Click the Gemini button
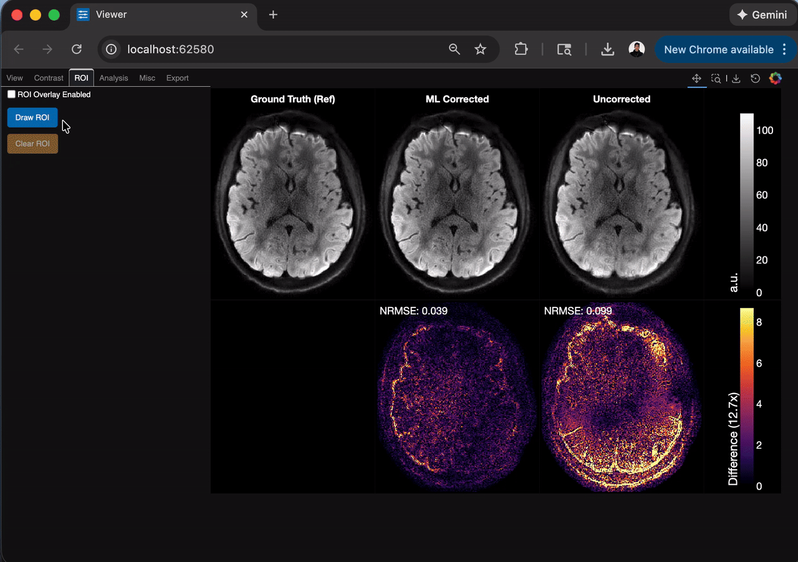 (x=762, y=15)
